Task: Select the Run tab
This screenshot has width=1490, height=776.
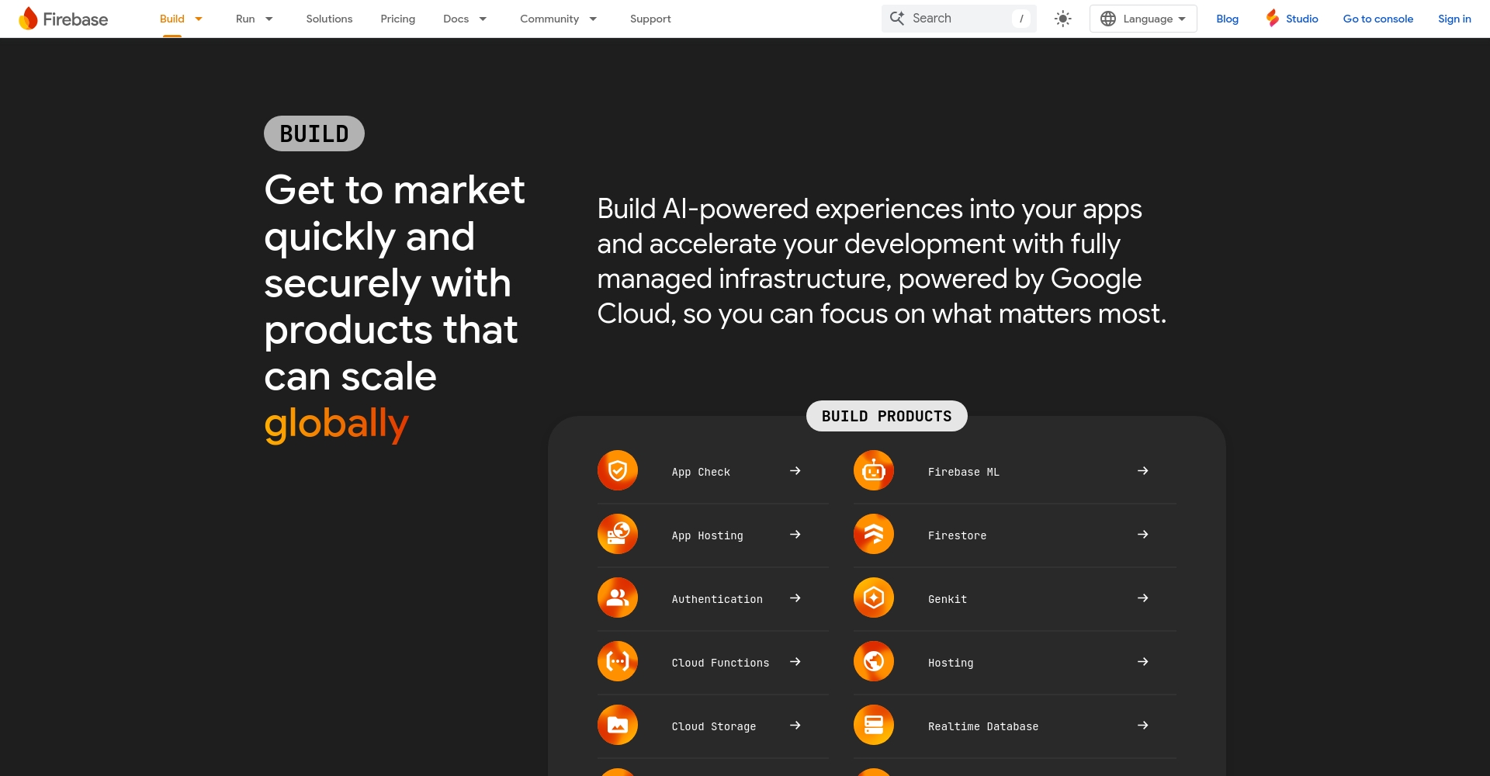Action: [x=245, y=19]
